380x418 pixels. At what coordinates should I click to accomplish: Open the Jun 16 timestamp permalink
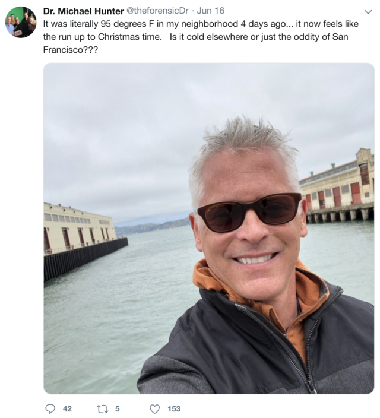click(210, 11)
